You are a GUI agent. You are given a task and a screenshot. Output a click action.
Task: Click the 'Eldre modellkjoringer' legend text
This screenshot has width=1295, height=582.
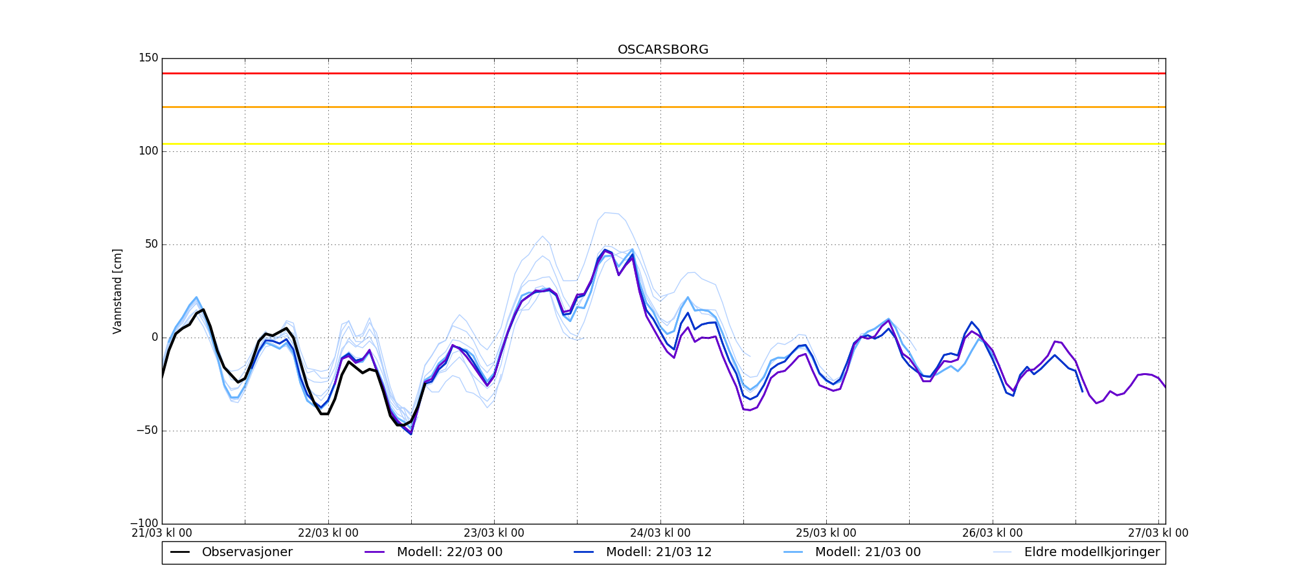tap(1092, 552)
